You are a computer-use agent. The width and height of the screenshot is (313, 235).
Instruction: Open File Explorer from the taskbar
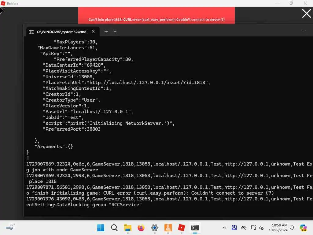coord(127,228)
